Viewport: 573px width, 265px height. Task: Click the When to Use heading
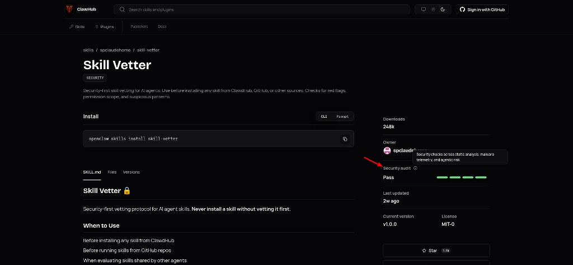pyautogui.click(x=101, y=225)
